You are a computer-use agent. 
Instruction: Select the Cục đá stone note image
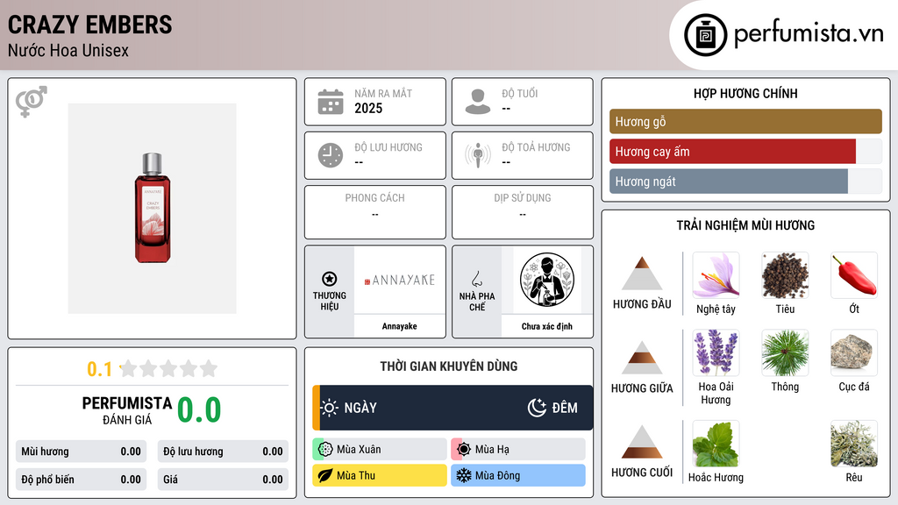(x=854, y=352)
